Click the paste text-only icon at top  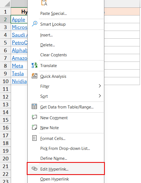tap(44, 3)
